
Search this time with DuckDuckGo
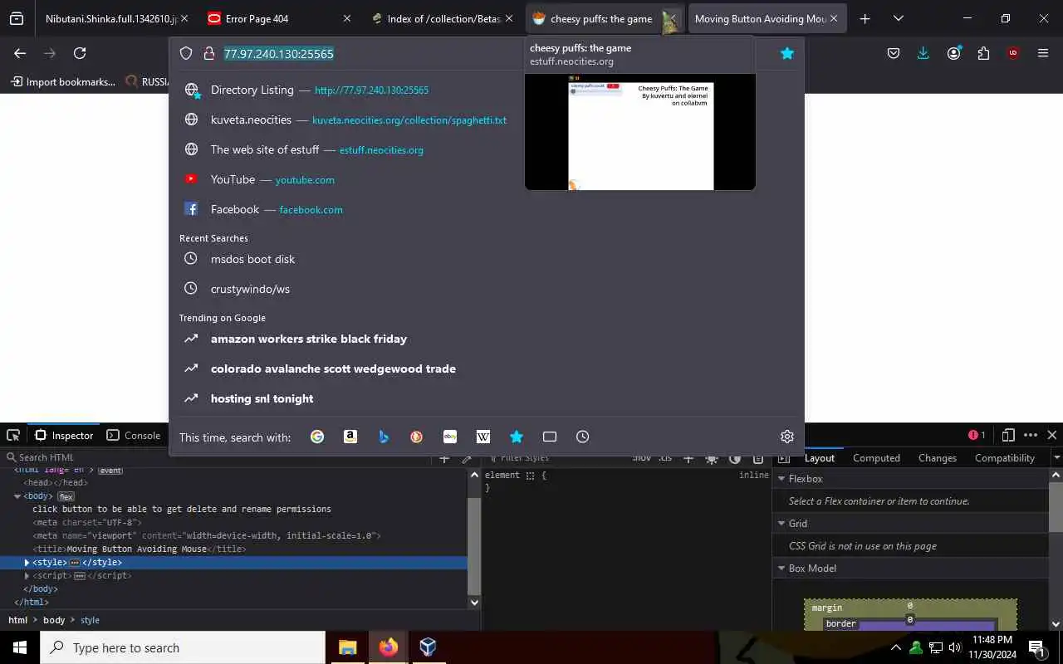click(x=417, y=437)
